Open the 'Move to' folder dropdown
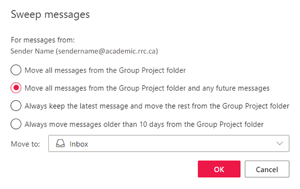The height and width of the screenshot is (189, 300). coord(169,143)
